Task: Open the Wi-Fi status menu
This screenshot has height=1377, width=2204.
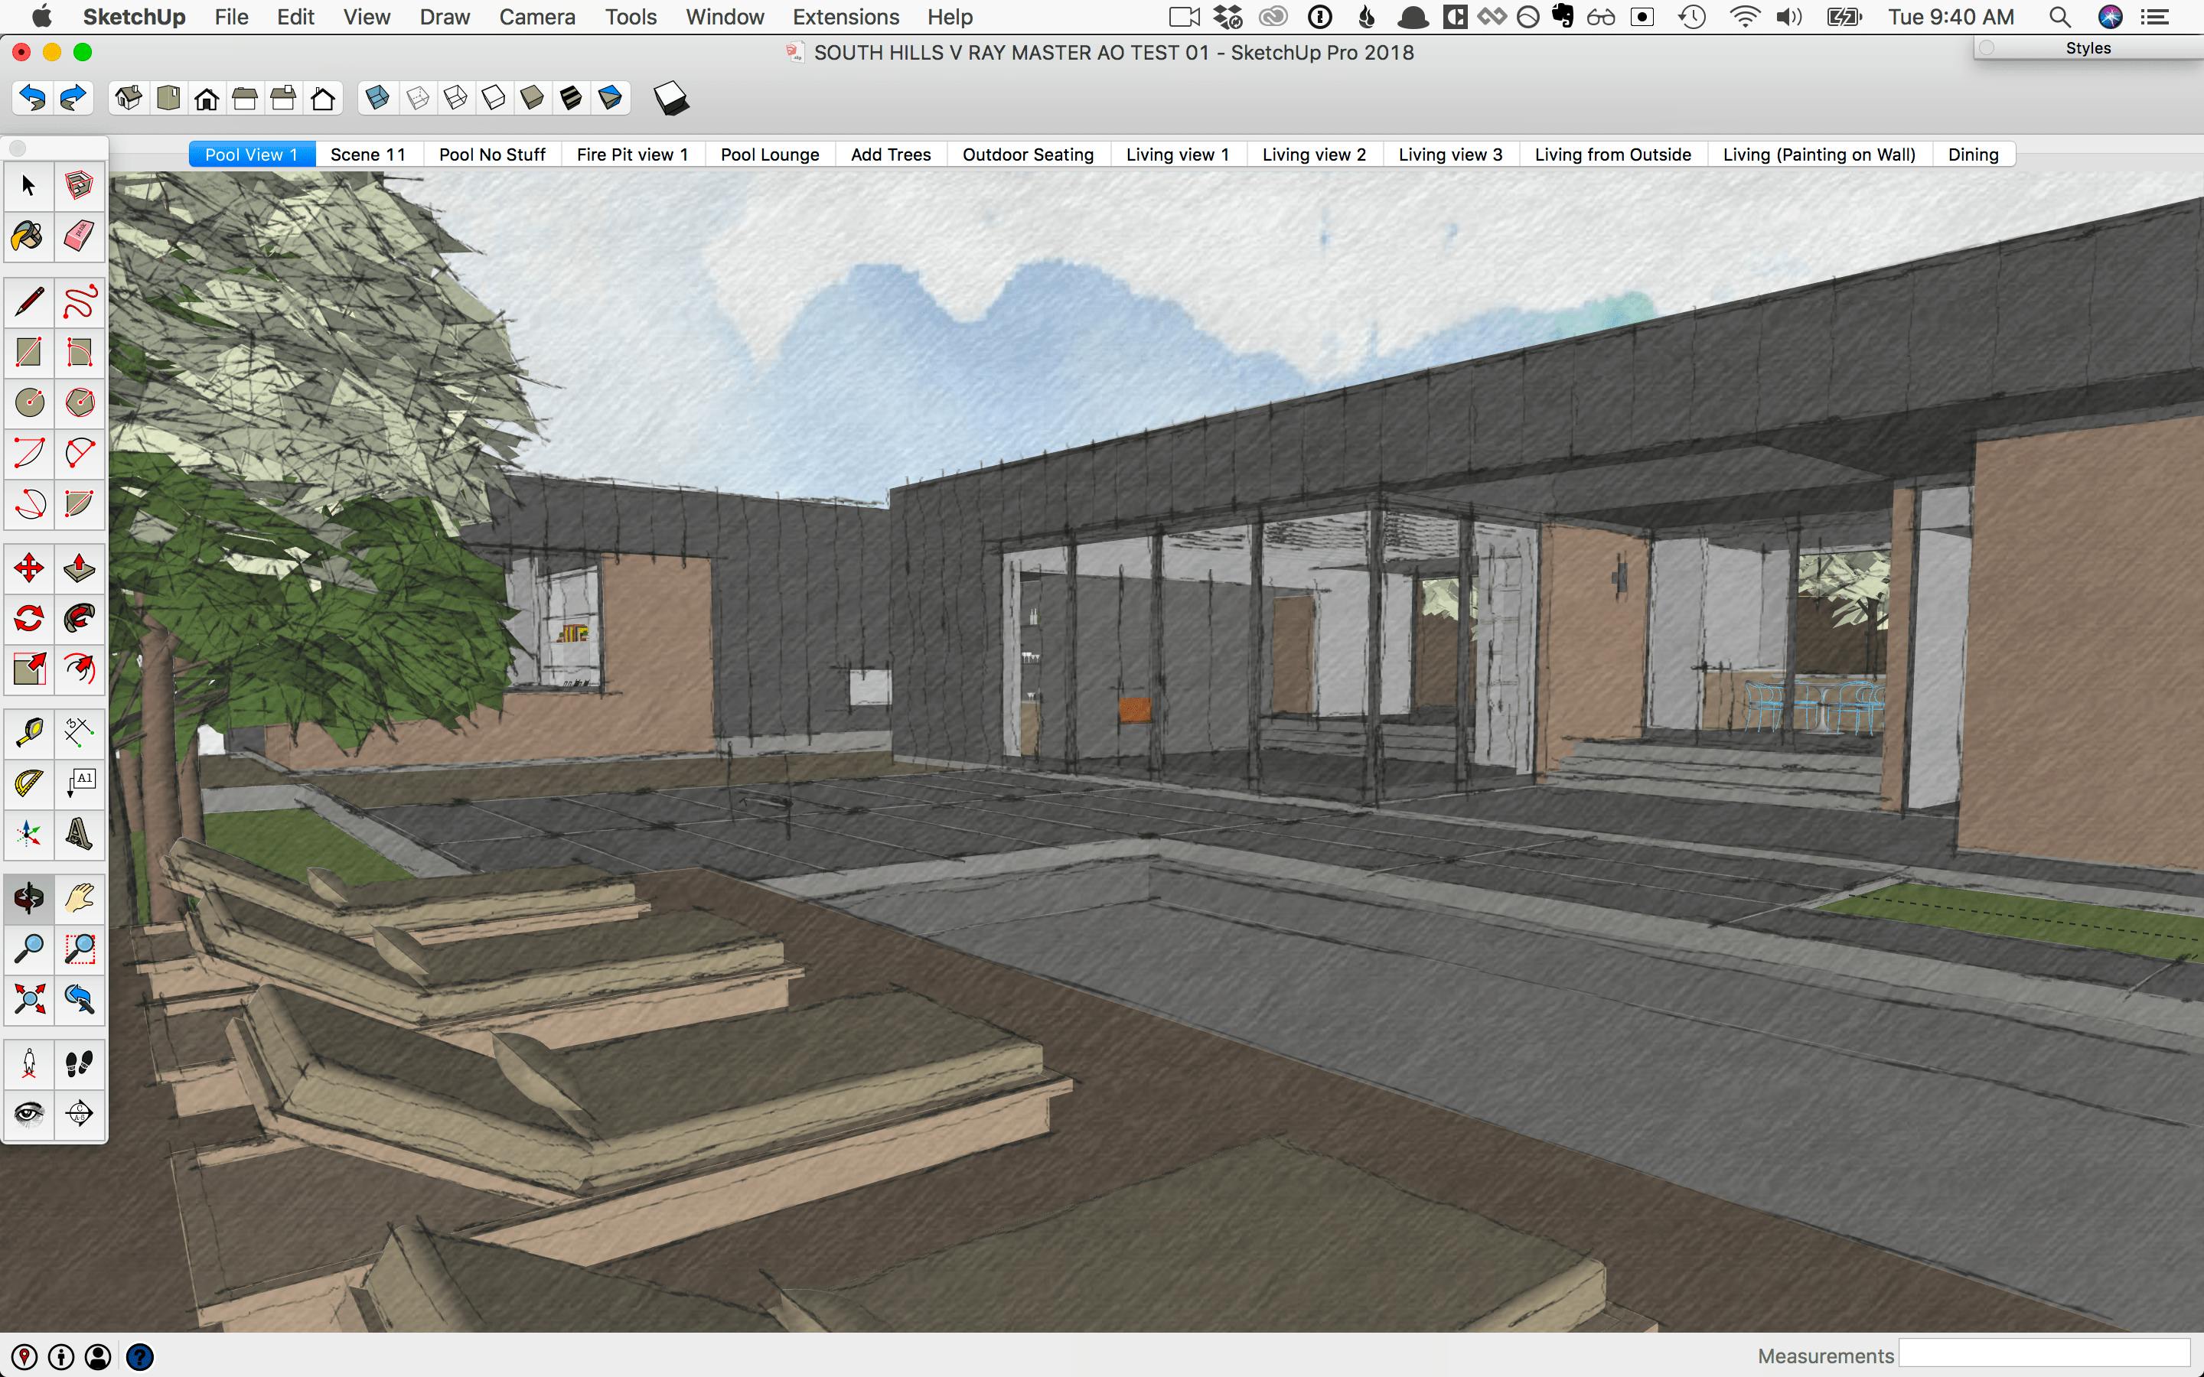Action: (1744, 16)
